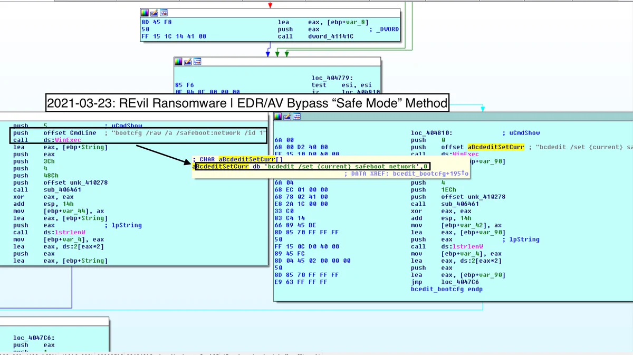Select offset CmdLine operand

tap(70, 133)
